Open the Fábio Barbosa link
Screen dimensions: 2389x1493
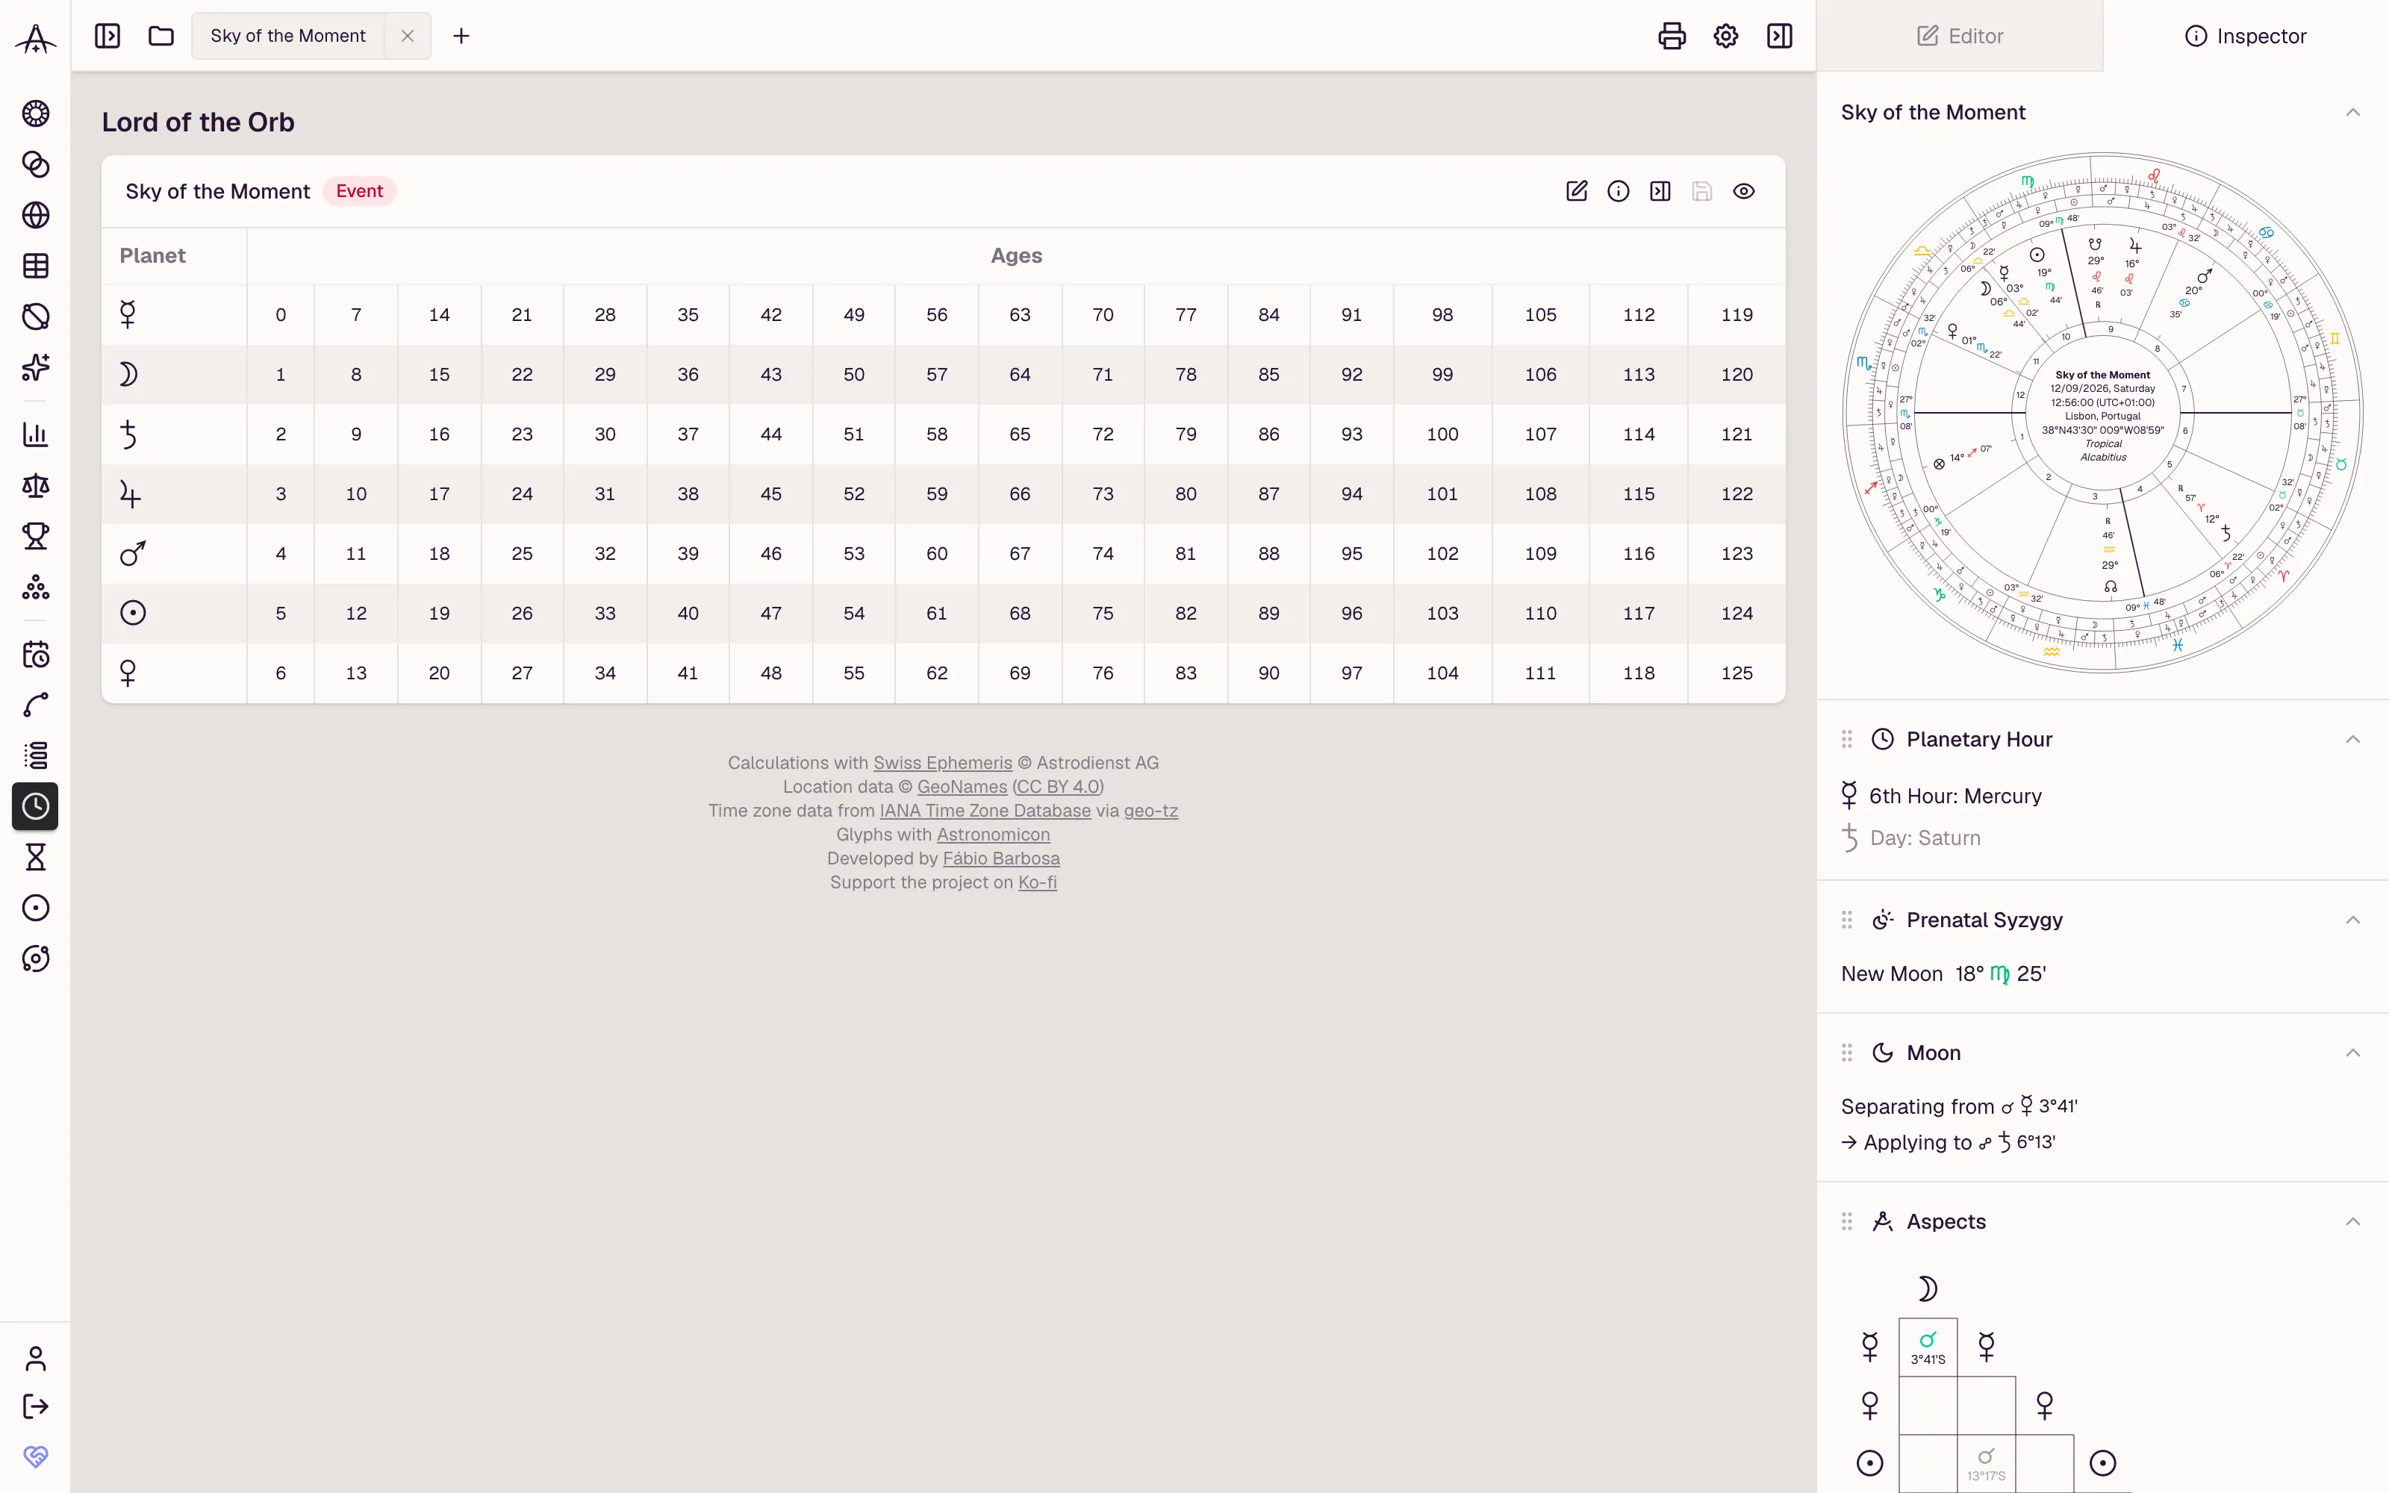click(x=1001, y=859)
